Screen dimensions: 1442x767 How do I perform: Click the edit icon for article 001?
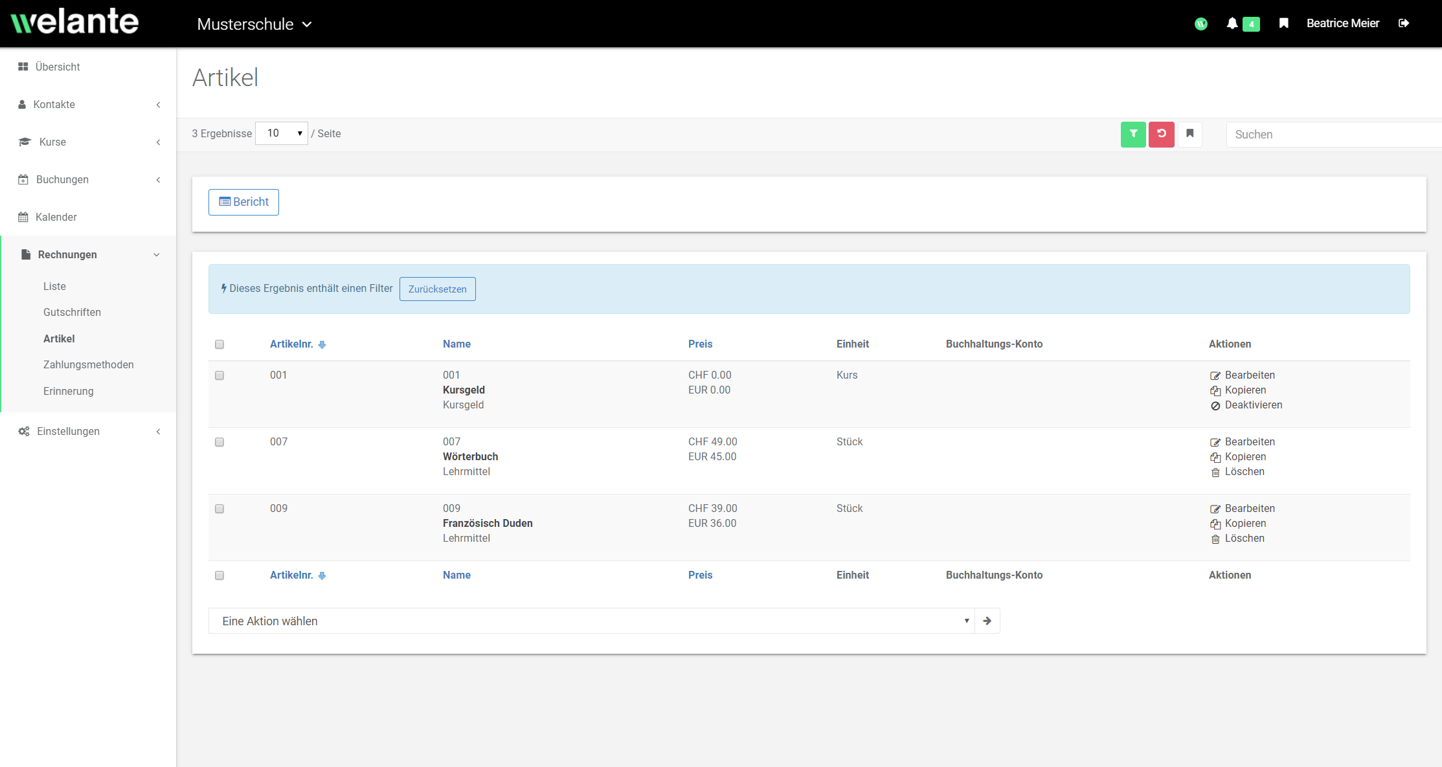coord(1215,375)
